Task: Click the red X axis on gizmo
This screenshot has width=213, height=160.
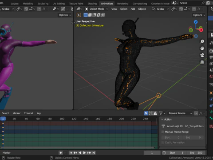Action: pyautogui.click(x=201, y=30)
